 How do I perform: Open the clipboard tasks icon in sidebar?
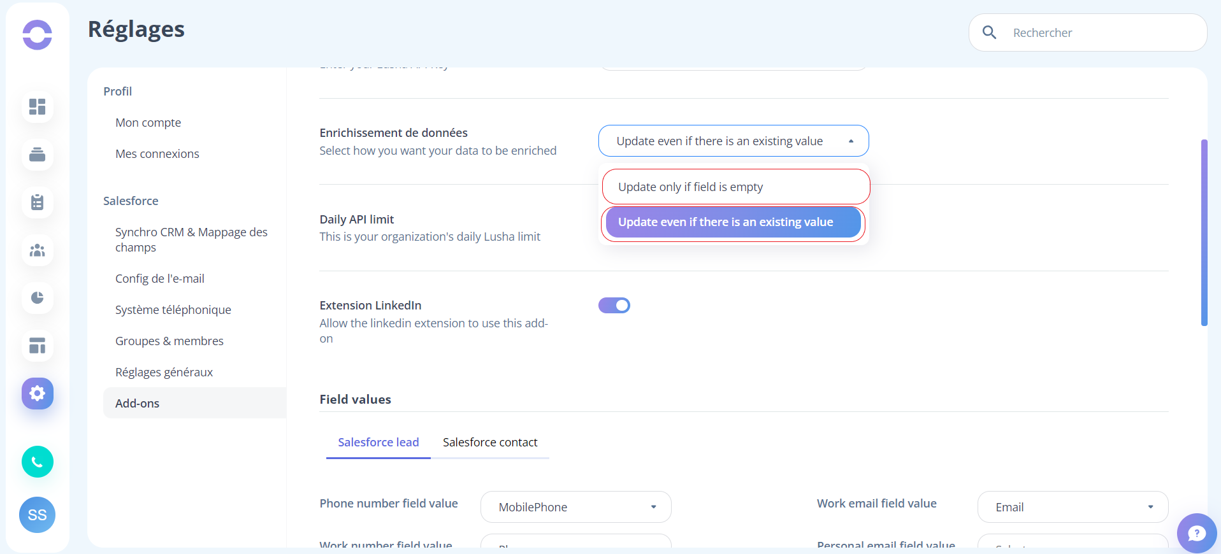click(38, 202)
